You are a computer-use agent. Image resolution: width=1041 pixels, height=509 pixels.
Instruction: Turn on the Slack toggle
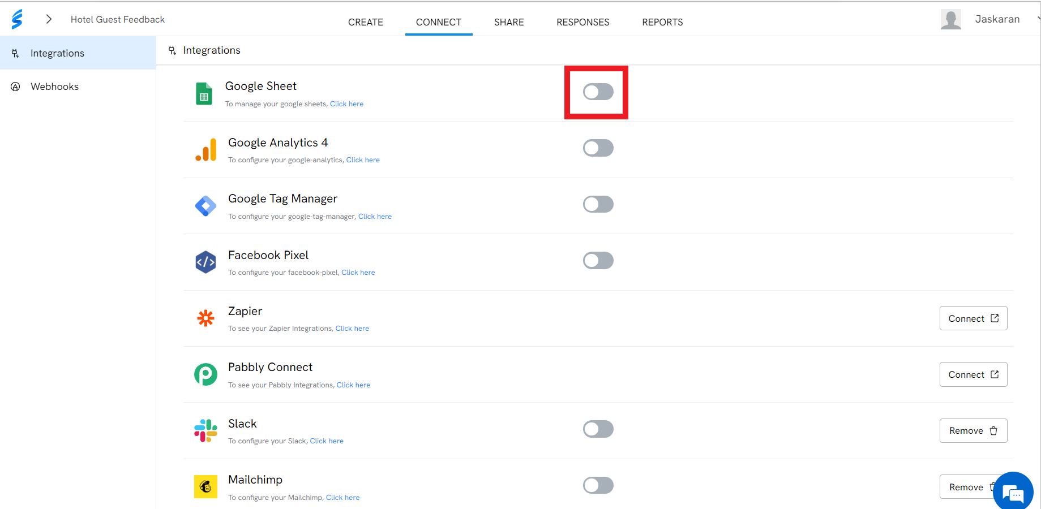point(598,429)
